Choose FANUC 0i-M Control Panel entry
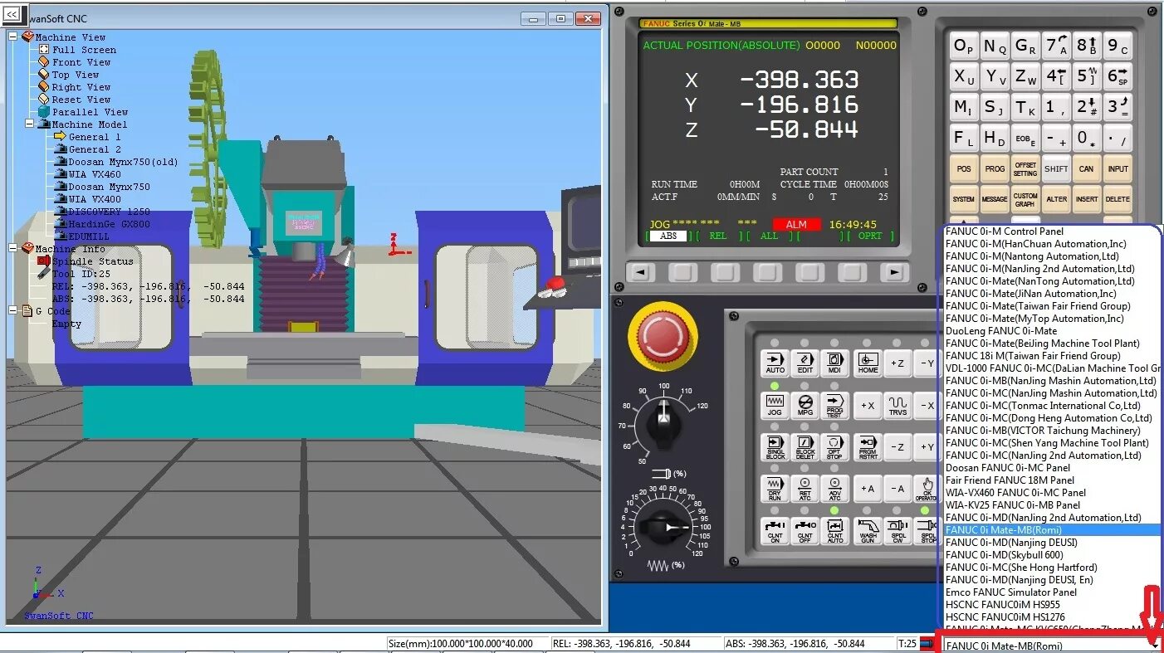Image resolution: width=1164 pixels, height=653 pixels. pos(1005,231)
